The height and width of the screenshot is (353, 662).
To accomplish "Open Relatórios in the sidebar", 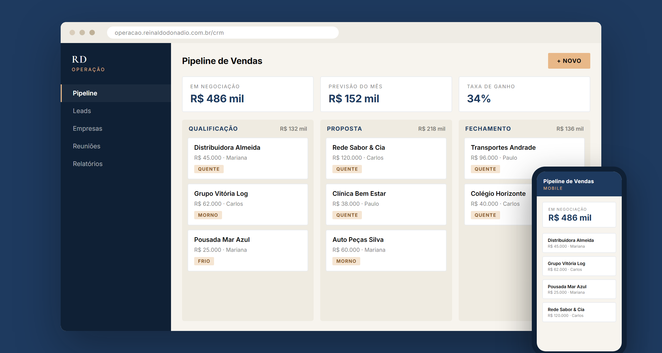I will [116, 164].
